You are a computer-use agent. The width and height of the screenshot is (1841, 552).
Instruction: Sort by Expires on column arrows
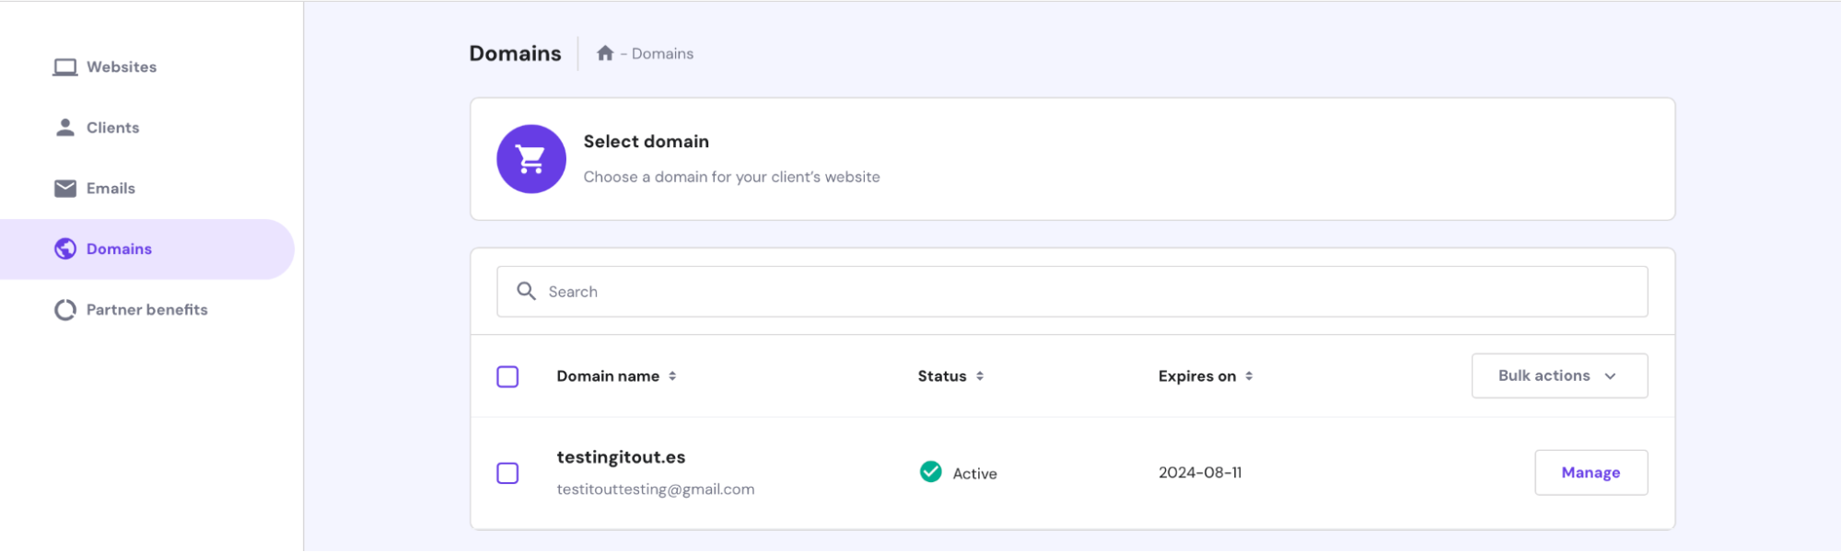point(1249,376)
